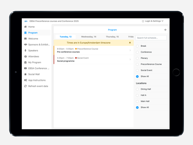Click Refresh event data link

tap(37, 86)
